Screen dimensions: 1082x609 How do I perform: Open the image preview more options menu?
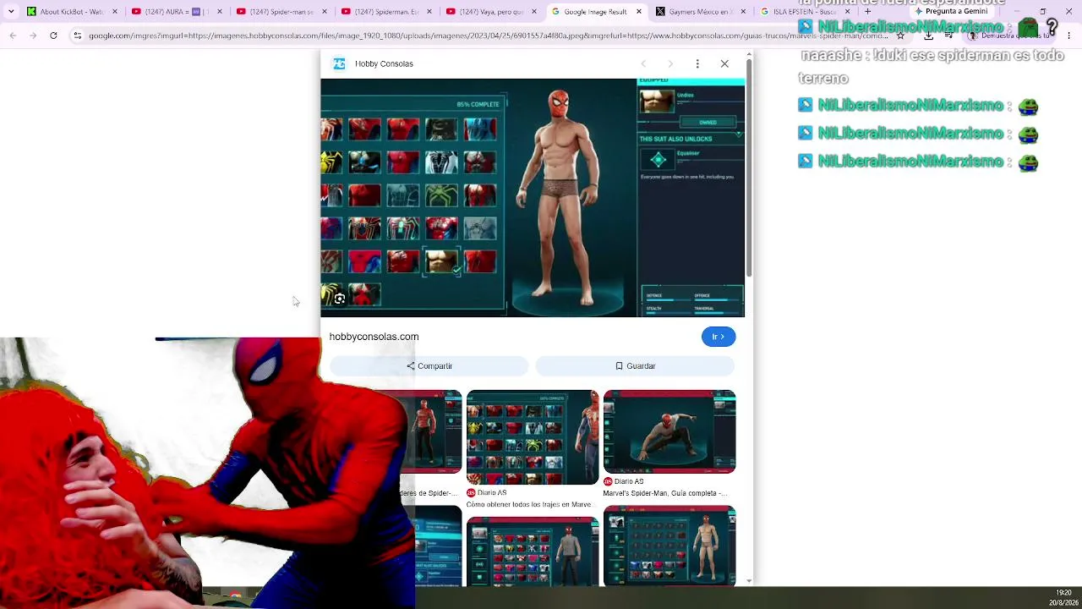click(697, 63)
